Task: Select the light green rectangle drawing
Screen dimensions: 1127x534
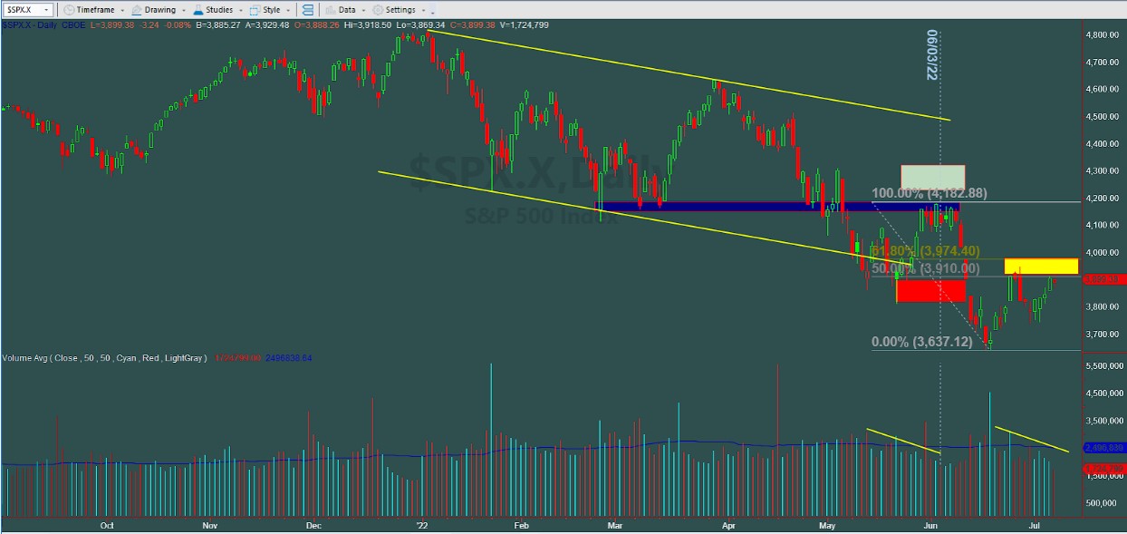Action: coord(932,177)
